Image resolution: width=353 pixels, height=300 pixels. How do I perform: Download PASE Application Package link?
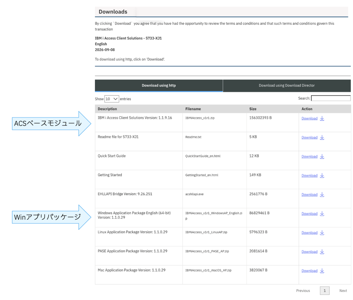(309, 252)
